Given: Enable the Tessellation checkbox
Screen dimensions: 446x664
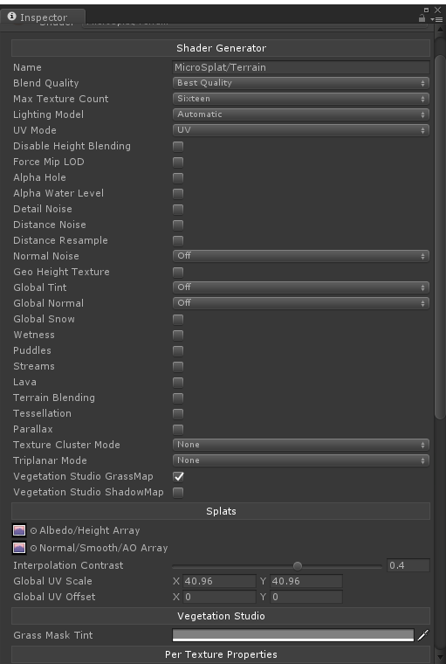Looking at the screenshot, I should click(x=178, y=414).
